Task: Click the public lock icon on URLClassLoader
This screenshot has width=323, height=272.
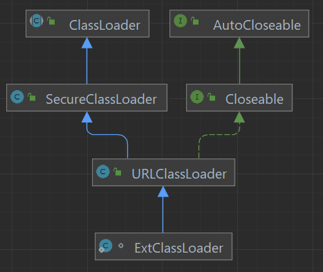Action: click(x=118, y=172)
